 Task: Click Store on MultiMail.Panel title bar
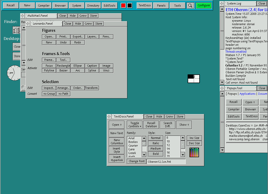coord(93,16)
